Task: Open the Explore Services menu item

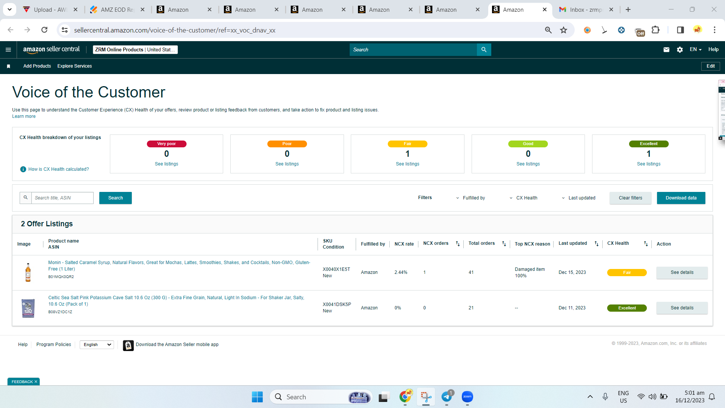Action: coord(74,66)
